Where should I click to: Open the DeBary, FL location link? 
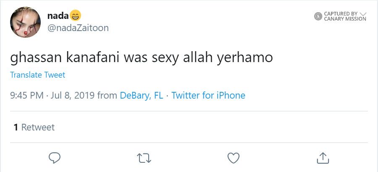click(141, 95)
